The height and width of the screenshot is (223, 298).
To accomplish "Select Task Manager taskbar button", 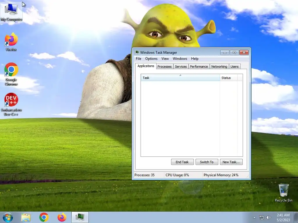I will click(x=80, y=217).
